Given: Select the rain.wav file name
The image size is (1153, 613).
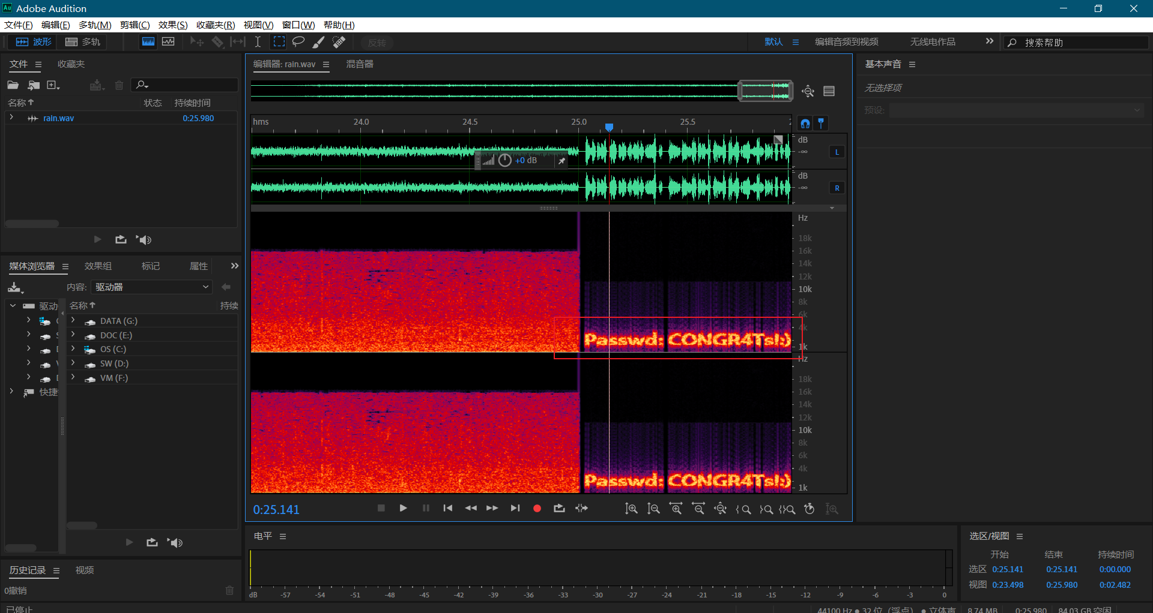Looking at the screenshot, I should tap(58, 118).
